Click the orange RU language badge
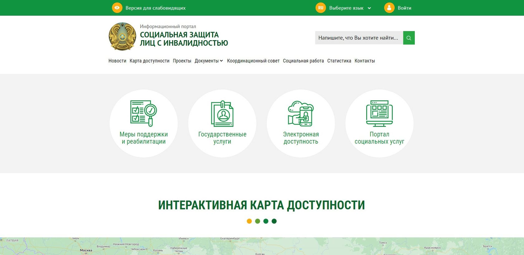 [x=321, y=8]
